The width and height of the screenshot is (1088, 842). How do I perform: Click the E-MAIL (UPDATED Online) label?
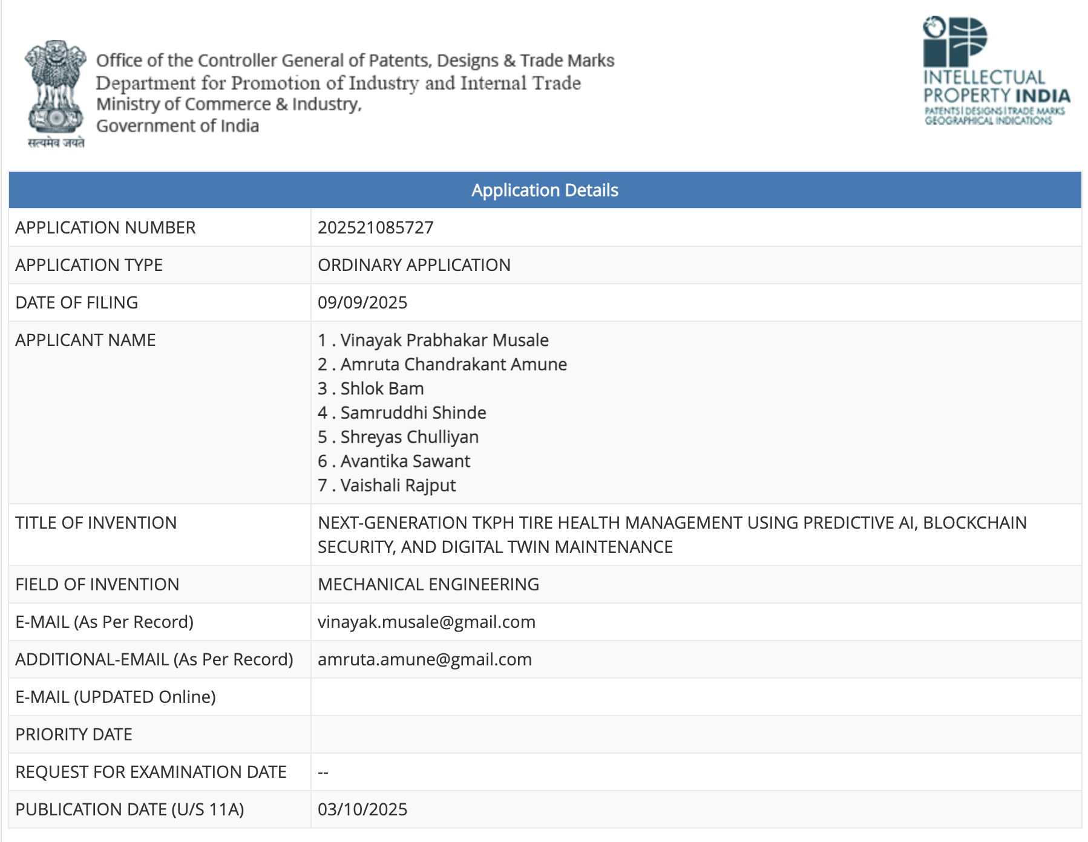(x=116, y=697)
